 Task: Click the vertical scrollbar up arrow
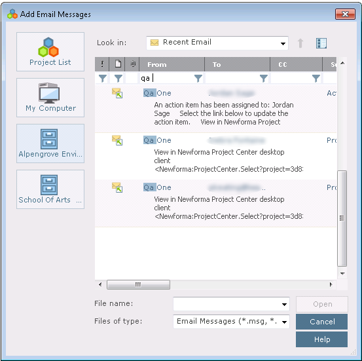(342, 63)
